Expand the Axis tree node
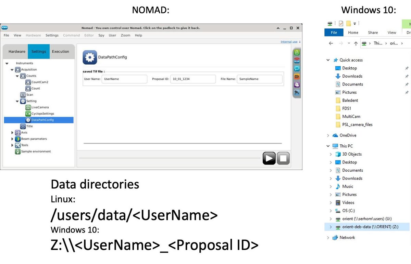The height and width of the screenshot is (264, 411). (13, 133)
